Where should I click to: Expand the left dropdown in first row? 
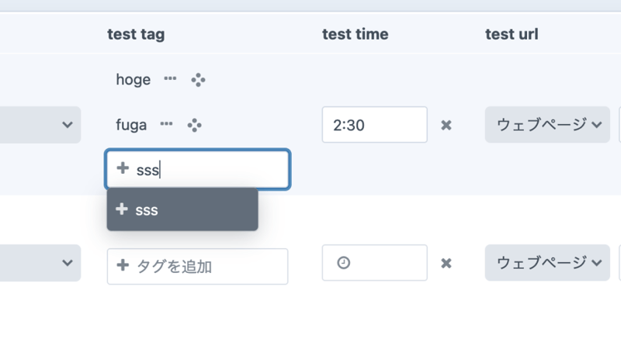[68, 125]
